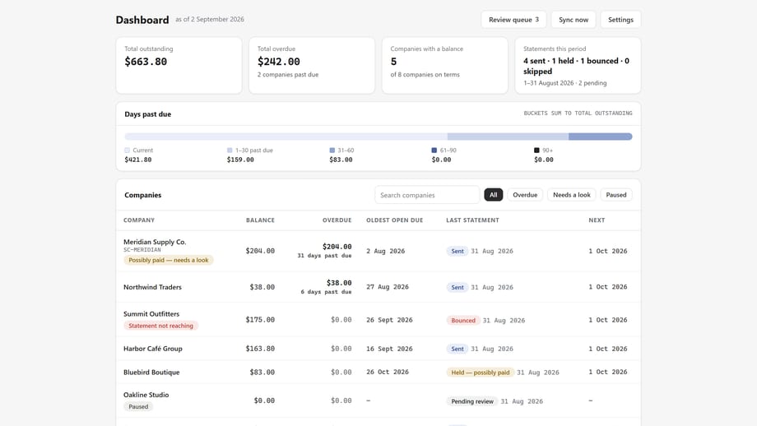757x426 pixels.
Task: Click the Companies with a balance card
Action: tap(444, 66)
